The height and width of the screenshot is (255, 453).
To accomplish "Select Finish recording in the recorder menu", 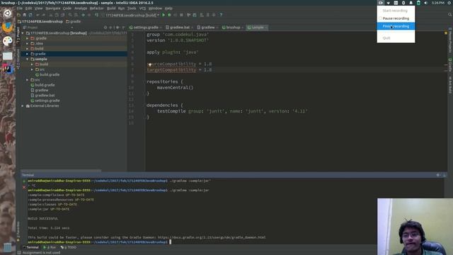I will point(396,26).
